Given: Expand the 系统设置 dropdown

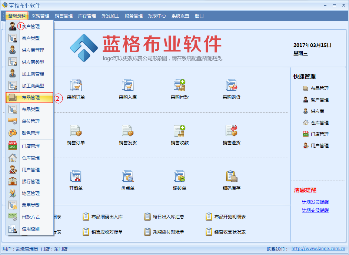Looking at the screenshot, I should (180, 16).
